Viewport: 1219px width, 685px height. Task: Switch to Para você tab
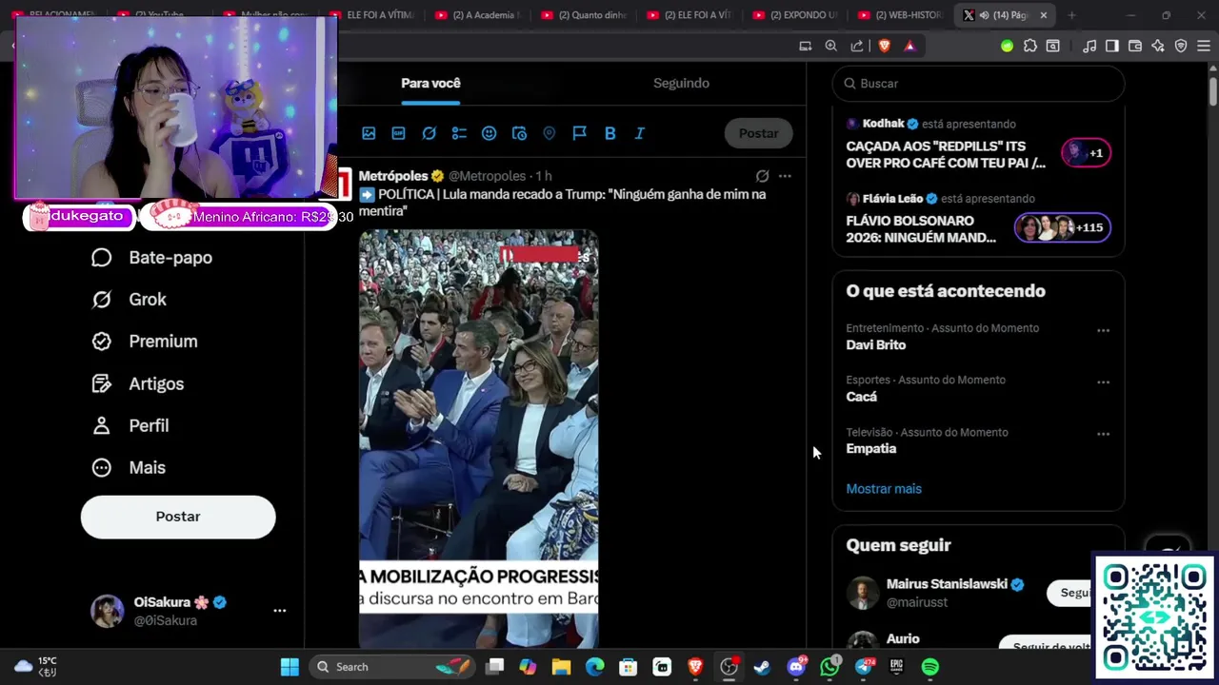(430, 83)
